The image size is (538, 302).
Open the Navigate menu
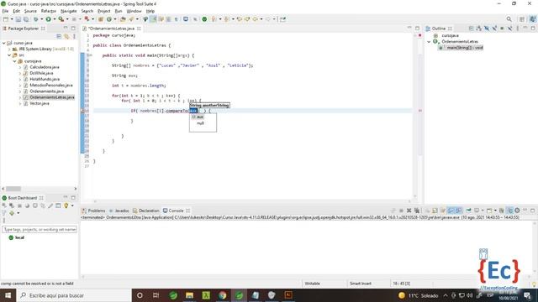point(69,11)
